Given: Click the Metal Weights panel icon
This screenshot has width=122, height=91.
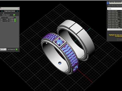Looking at the screenshot, I should tap(108, 3).
